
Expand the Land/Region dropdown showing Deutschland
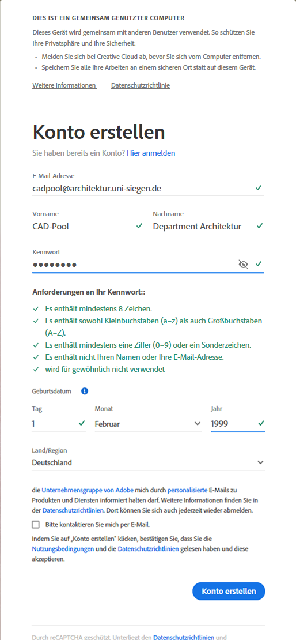pos(149,463)
